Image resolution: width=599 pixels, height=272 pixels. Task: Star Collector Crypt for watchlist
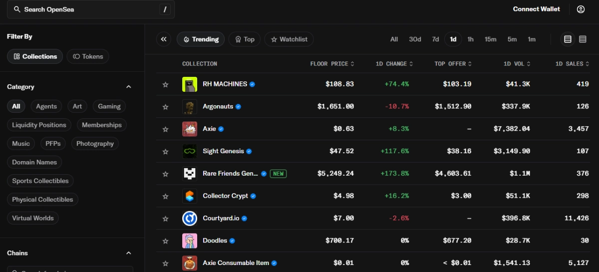pyautogui.click(x=165, y=196)
